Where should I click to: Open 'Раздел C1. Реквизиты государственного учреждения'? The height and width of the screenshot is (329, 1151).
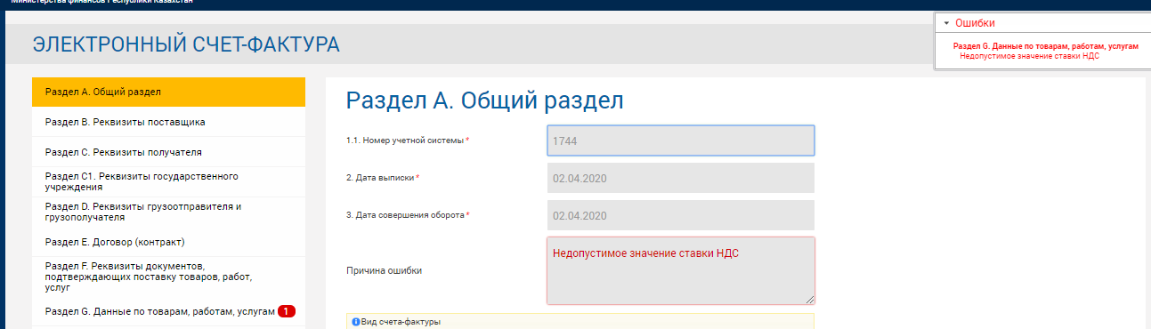pos(168,181)
